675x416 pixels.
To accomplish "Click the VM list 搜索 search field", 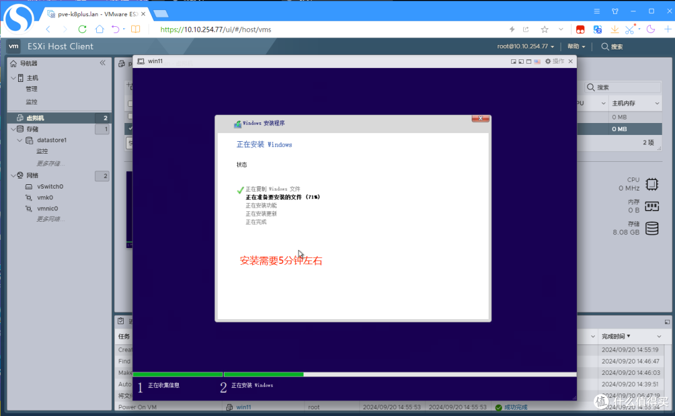I will pos(623,87).
